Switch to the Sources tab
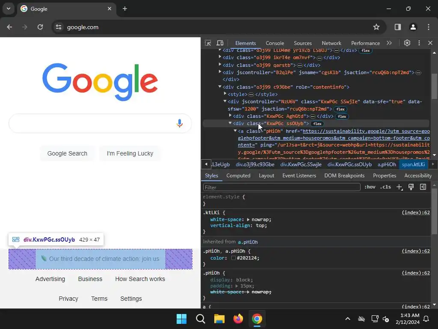 click(x=302, y=43)
